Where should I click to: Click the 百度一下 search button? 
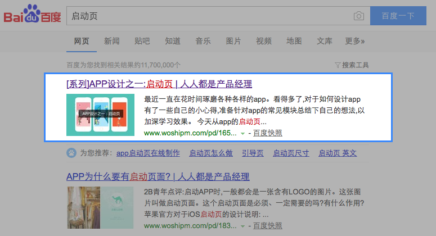point(398,16)
